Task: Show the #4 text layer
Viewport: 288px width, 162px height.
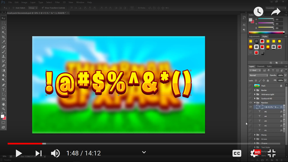Action: tap(250, 116)
